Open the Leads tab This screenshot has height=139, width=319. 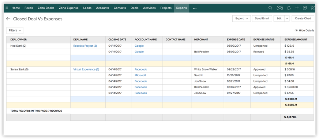pos(87,8)
